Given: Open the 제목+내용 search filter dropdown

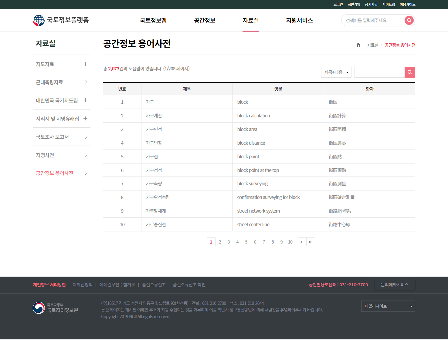Looking at the screenshot, I should coord(336,72).
